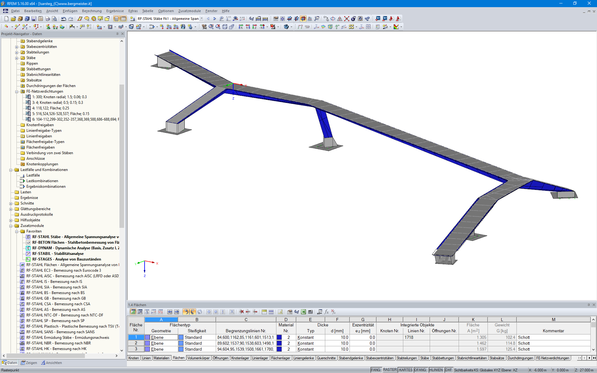Viewport: 597px width, 373px height.
Task: Expand the Stäbe node in Projekt-Navigator
Action: coord(17,58)
